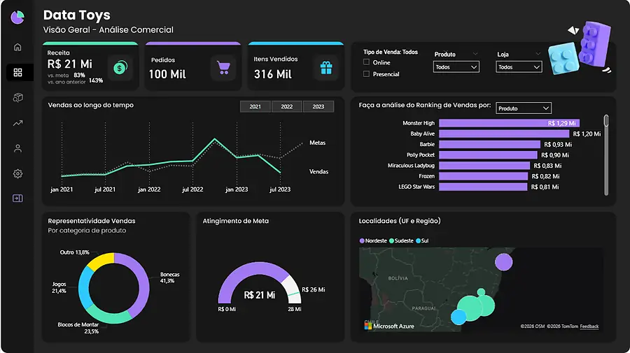The width and height of the screenshot is (630, 353).
Task: Filter sales chart to 2023
Action: point(318,107)
